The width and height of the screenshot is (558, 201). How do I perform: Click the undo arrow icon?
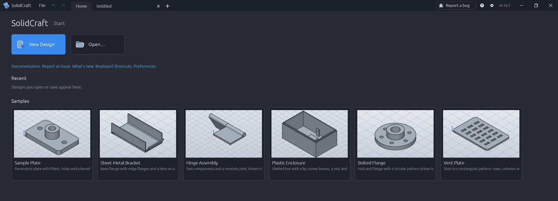click(x=53, y=6)
